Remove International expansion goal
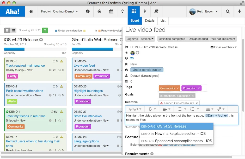This screenshot has height=159, width=245. pyautogui.click(x=193, y=96)
